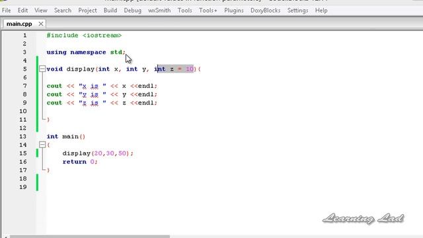Click the horizontal scrollbar thumb at bottom
Screen dimensions: 423x238
tap(90, 237)
